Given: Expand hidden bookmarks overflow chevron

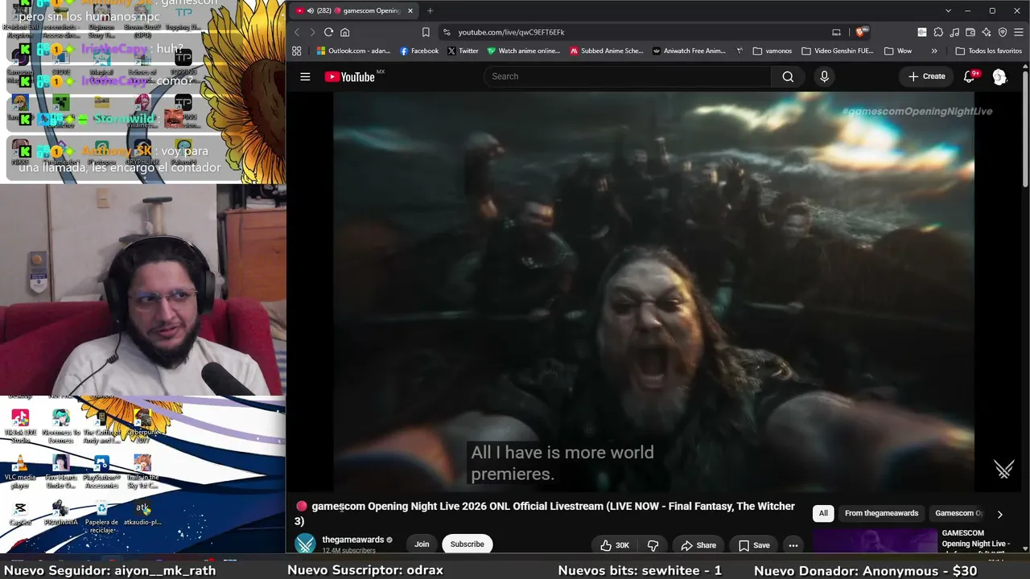Looking at the screenshot, I should point(934,51).
